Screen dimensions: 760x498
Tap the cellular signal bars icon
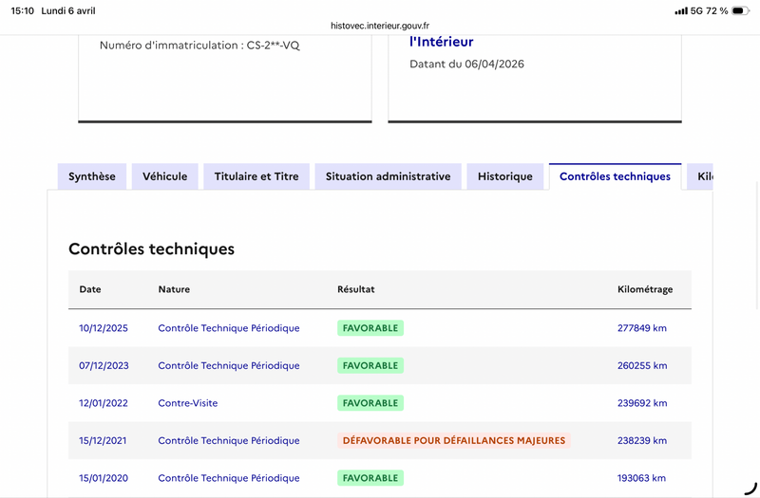[680, 10]
